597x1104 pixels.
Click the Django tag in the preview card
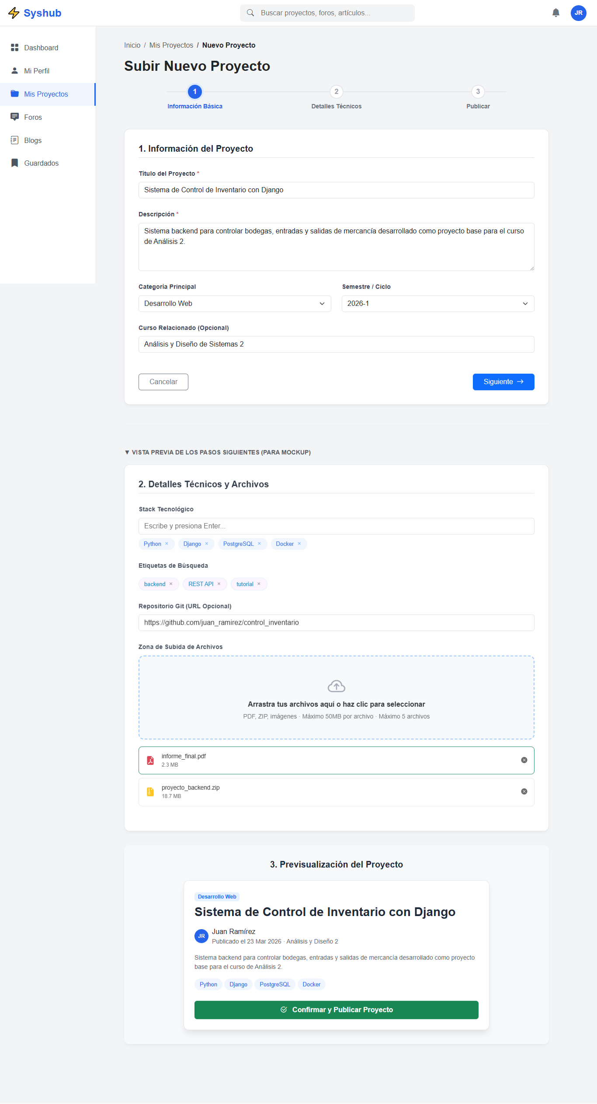[x=239, y=985]
